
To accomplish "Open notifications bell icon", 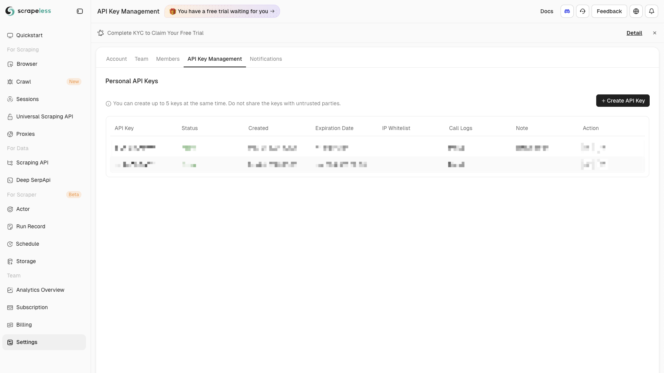I will pos(652,11).
